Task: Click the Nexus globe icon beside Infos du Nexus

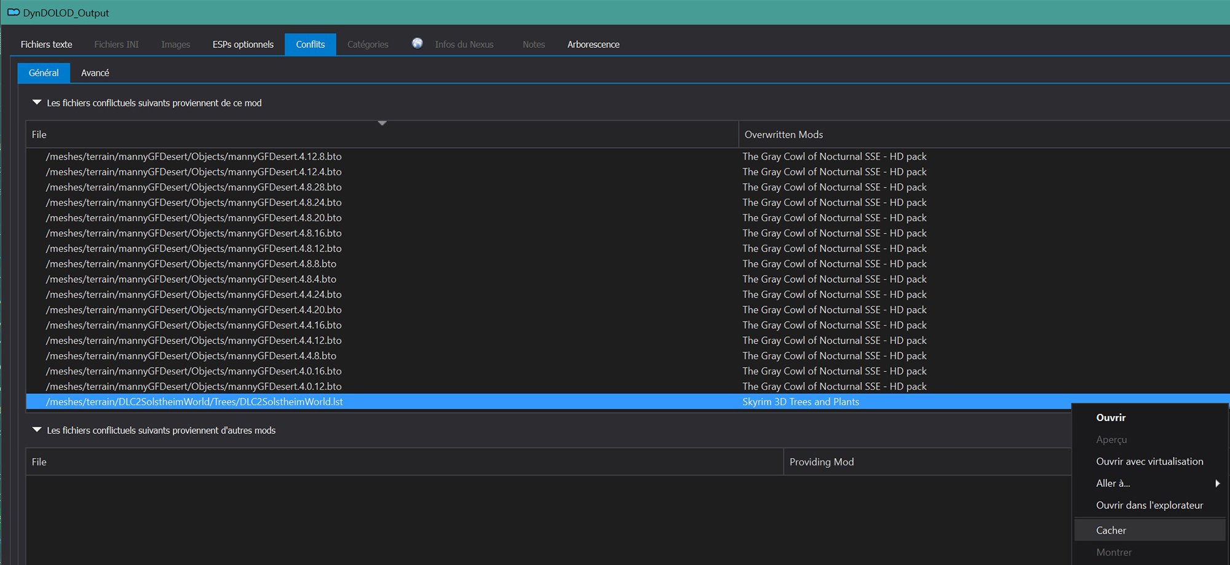Action: tap(417, 43)
